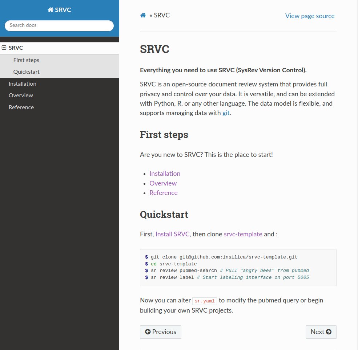The height and width of the screenshot is (350, 358).
Task: Click the SRVC page title heading
Action: tap(154, 49)
